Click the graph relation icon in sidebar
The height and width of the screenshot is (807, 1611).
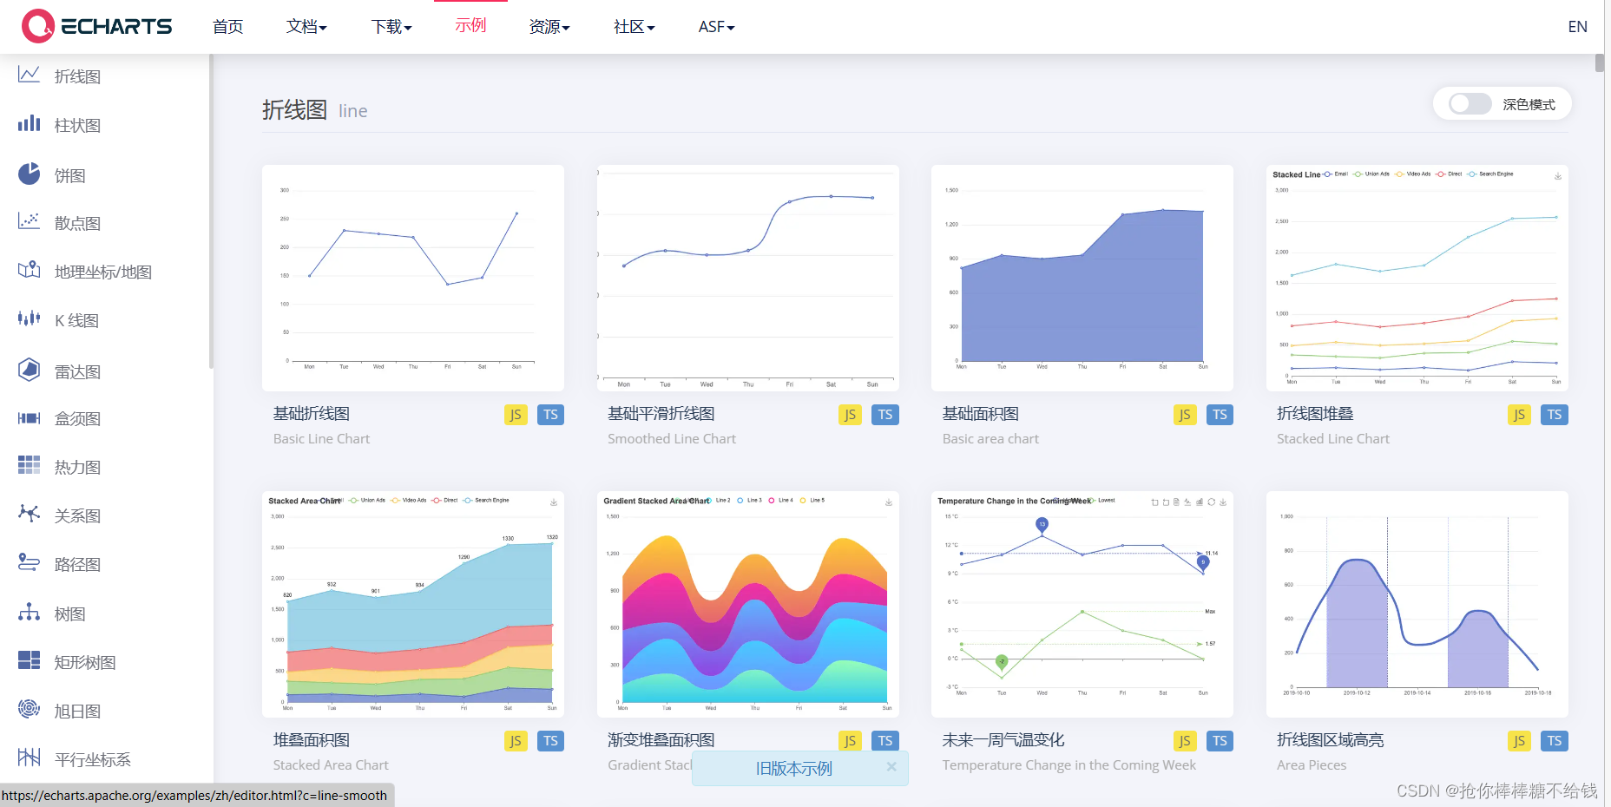(x=30, y=514)
